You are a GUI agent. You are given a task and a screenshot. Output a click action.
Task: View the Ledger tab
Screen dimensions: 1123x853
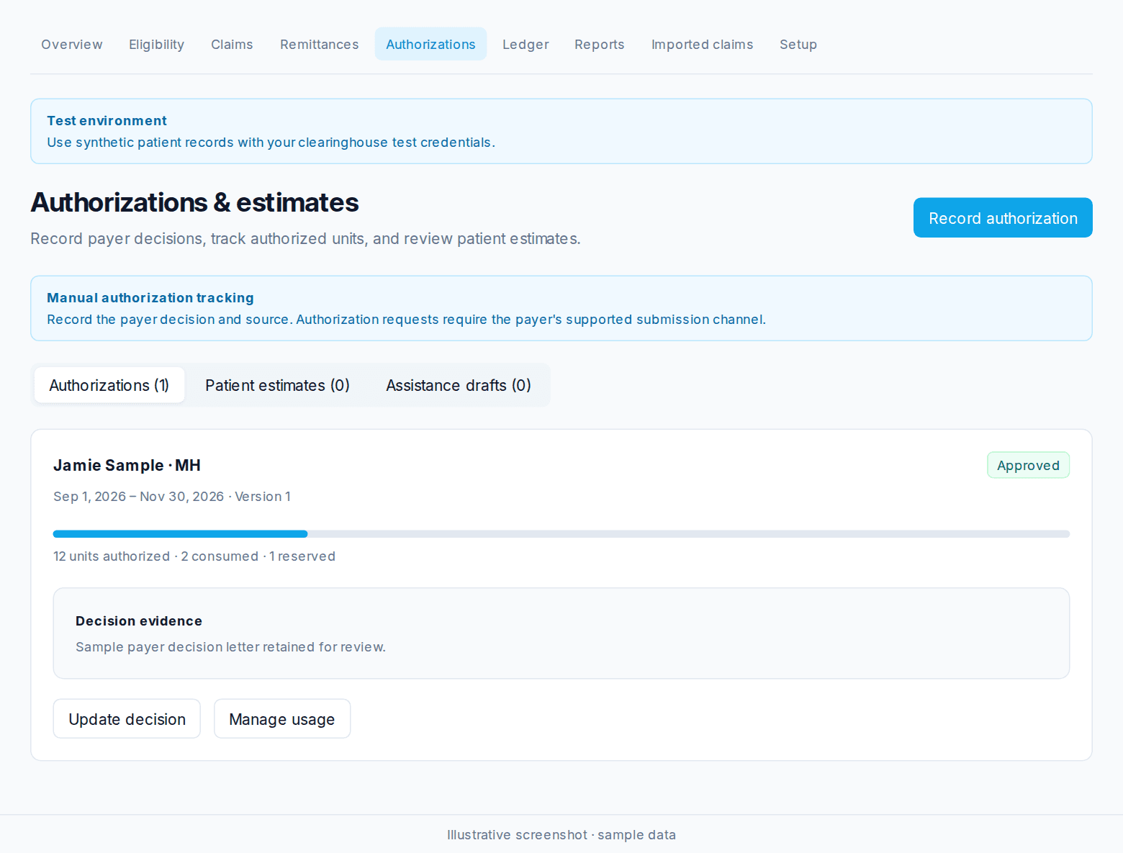pos(526,45)
